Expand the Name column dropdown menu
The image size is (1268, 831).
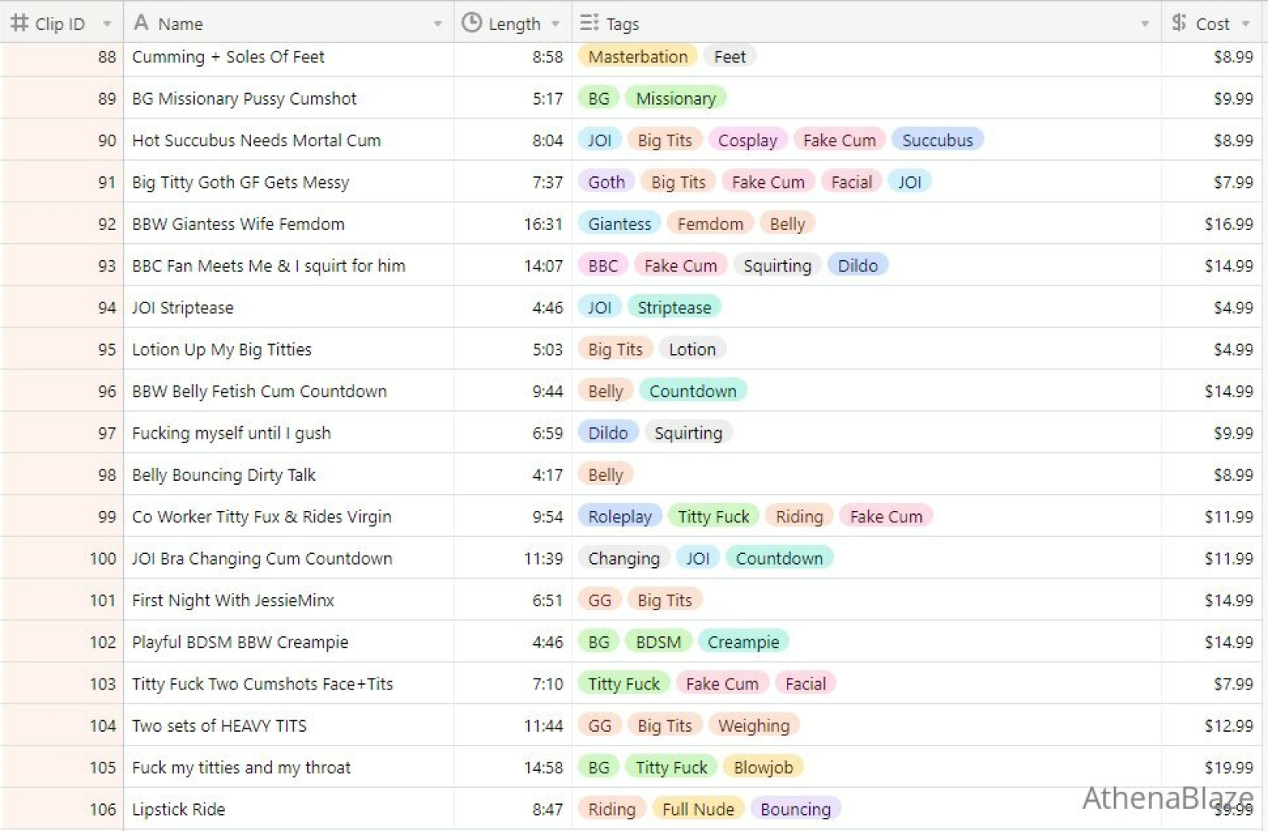tap(437, 24)
